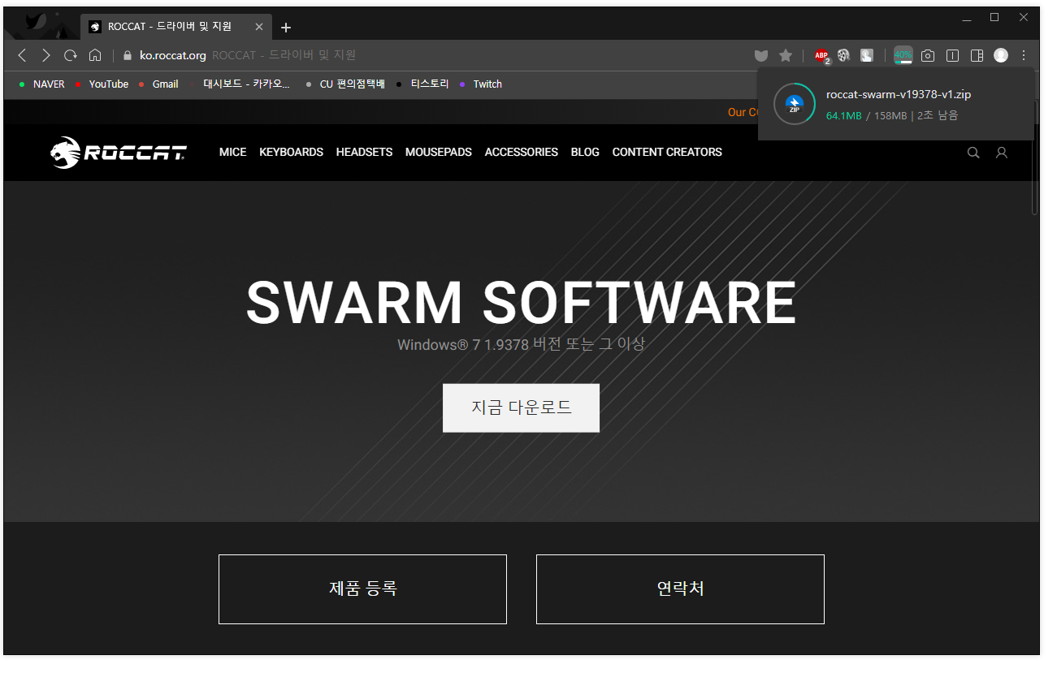
Task: Open the MOUSEPADS menu
Action: pyautogui.click(x=439, y=152)
